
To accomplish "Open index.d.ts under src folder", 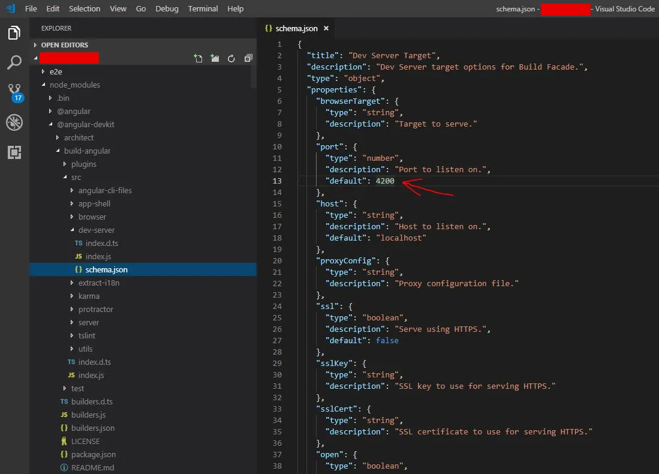I will click(143, 362).
